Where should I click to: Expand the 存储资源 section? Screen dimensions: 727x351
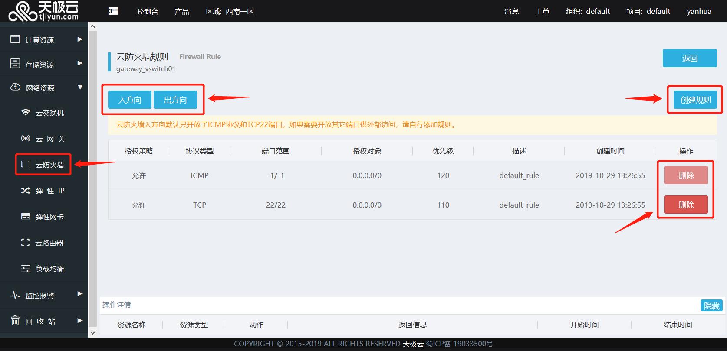click(x=43, y=64)
